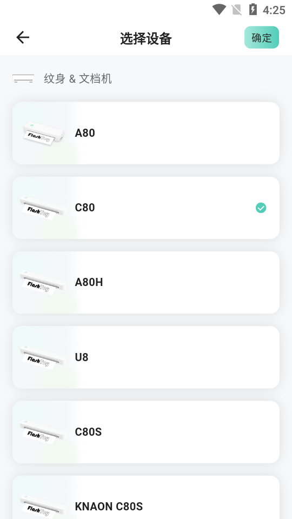The height and width of the screenshot is (519, 292).
Task: Select the A80H device option
Action: [x=146, y=282]
